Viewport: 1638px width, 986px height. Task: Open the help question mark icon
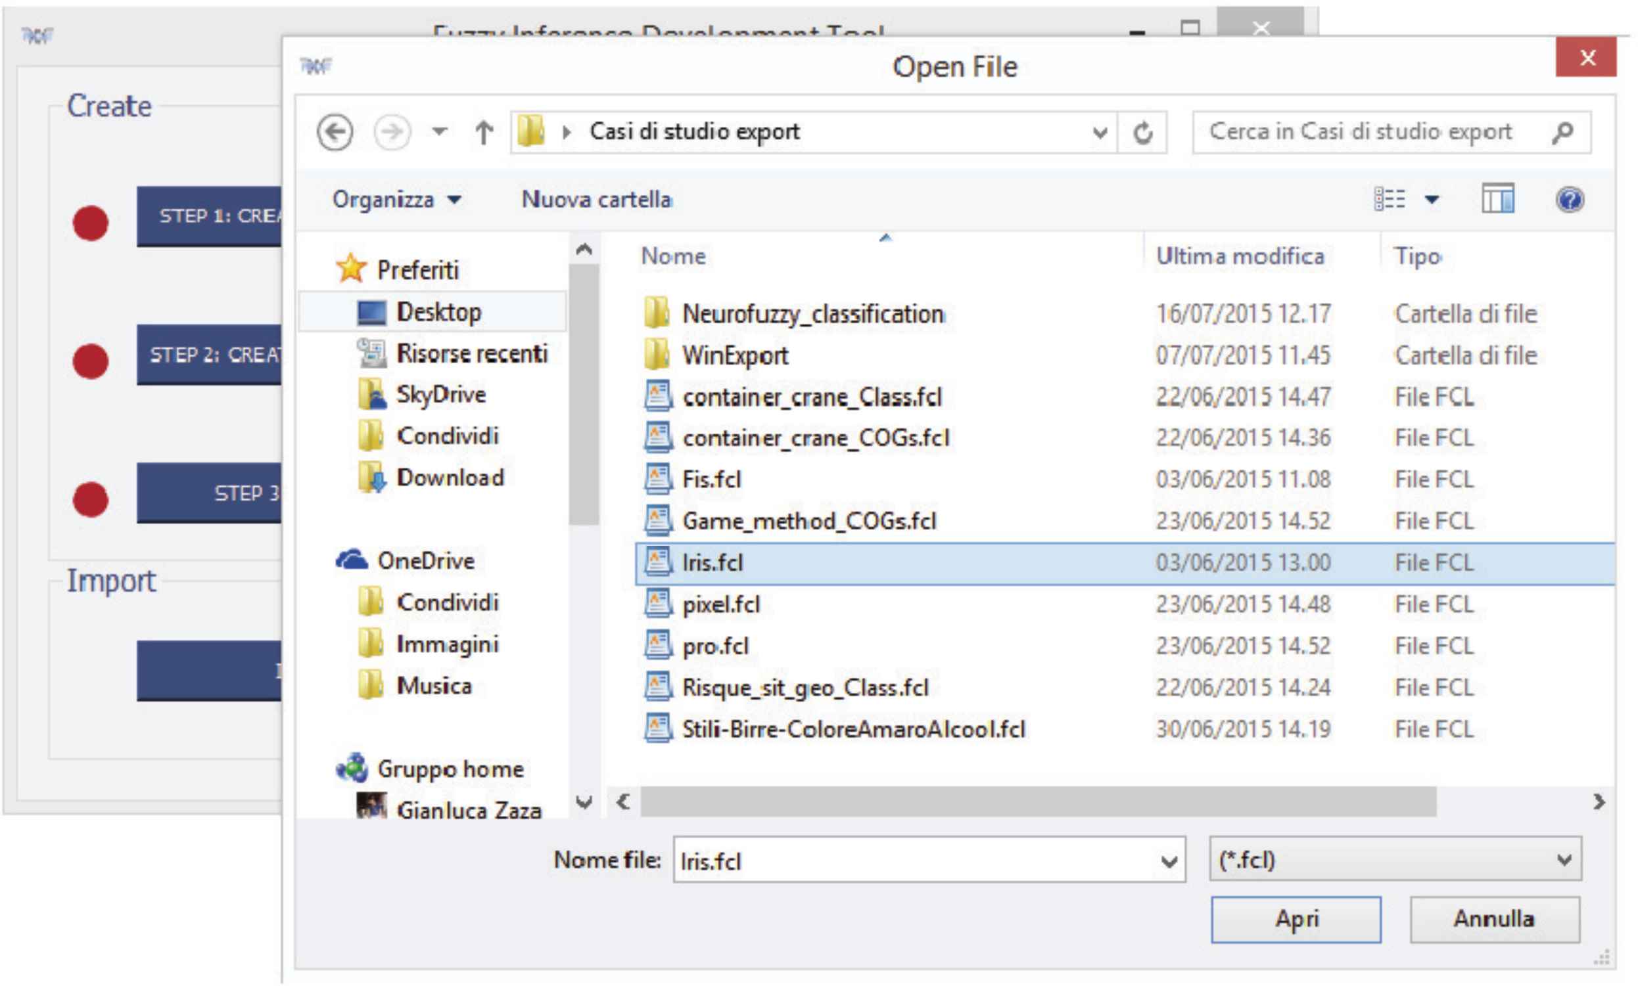pos(1570,199)
